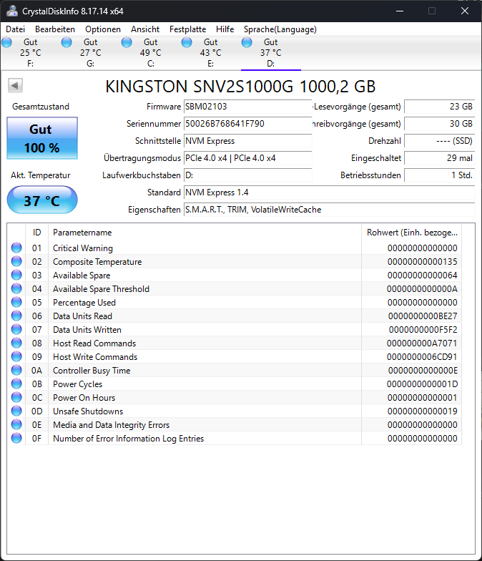Image resolution: width=482 pixels, height=561 pixels.
Task: Click the Übertragungsmodus field PCIe 4.0 x4
Action: tap(247, 158)
